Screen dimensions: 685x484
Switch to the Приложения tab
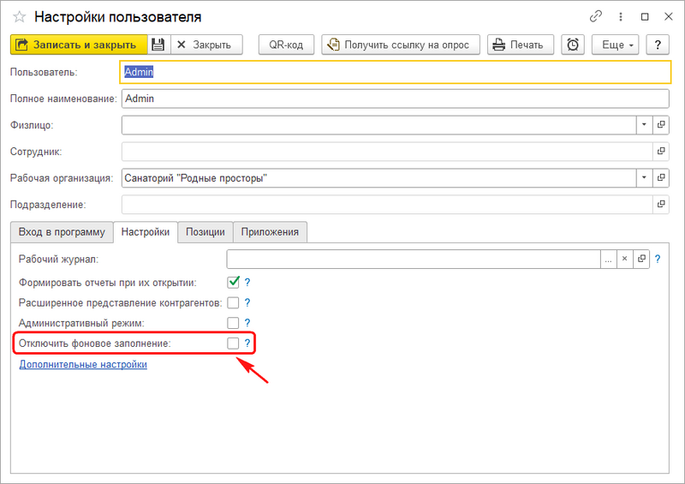tap(270, 232)
